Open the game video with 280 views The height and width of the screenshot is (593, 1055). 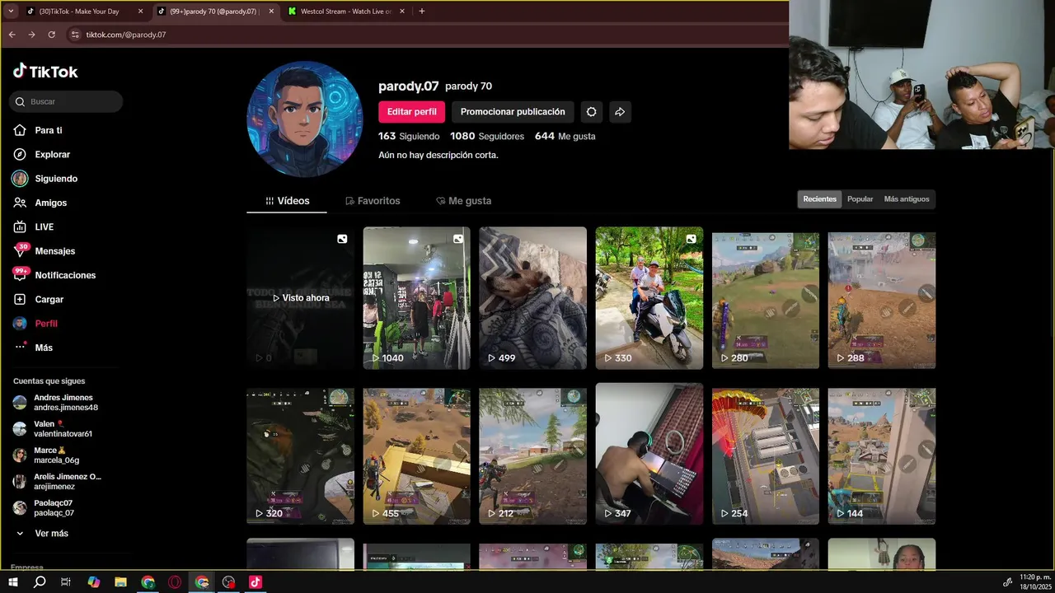(x=766, y=301)
